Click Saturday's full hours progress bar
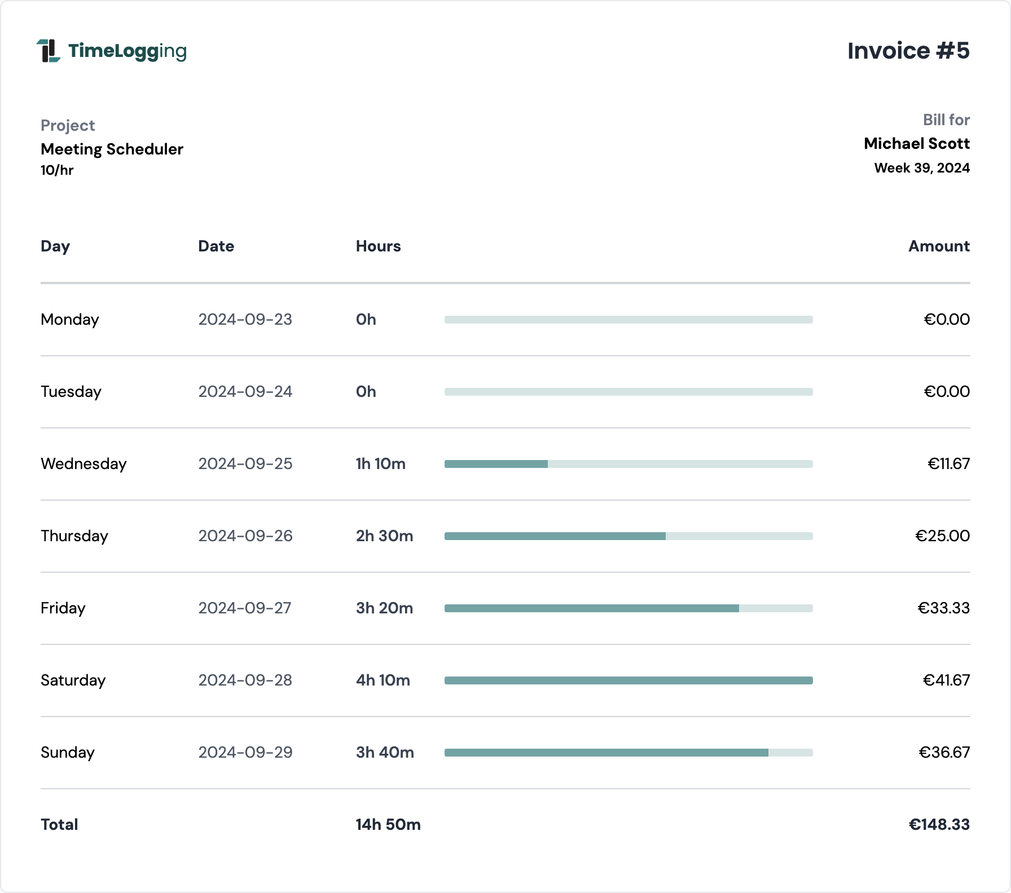 click(628, 680)
